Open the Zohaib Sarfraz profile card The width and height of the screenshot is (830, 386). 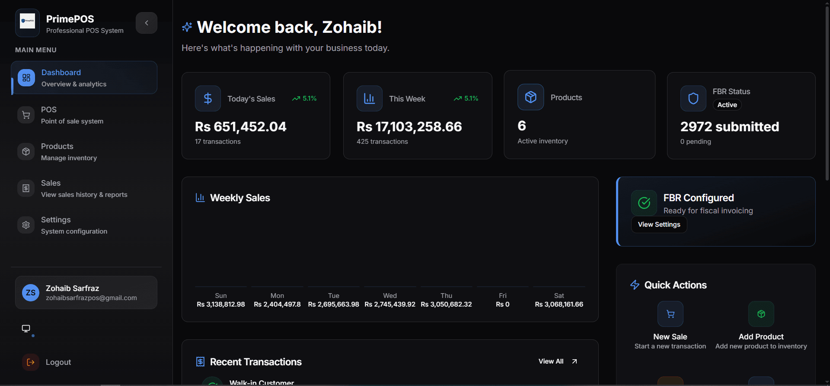[x=86, y=292]
